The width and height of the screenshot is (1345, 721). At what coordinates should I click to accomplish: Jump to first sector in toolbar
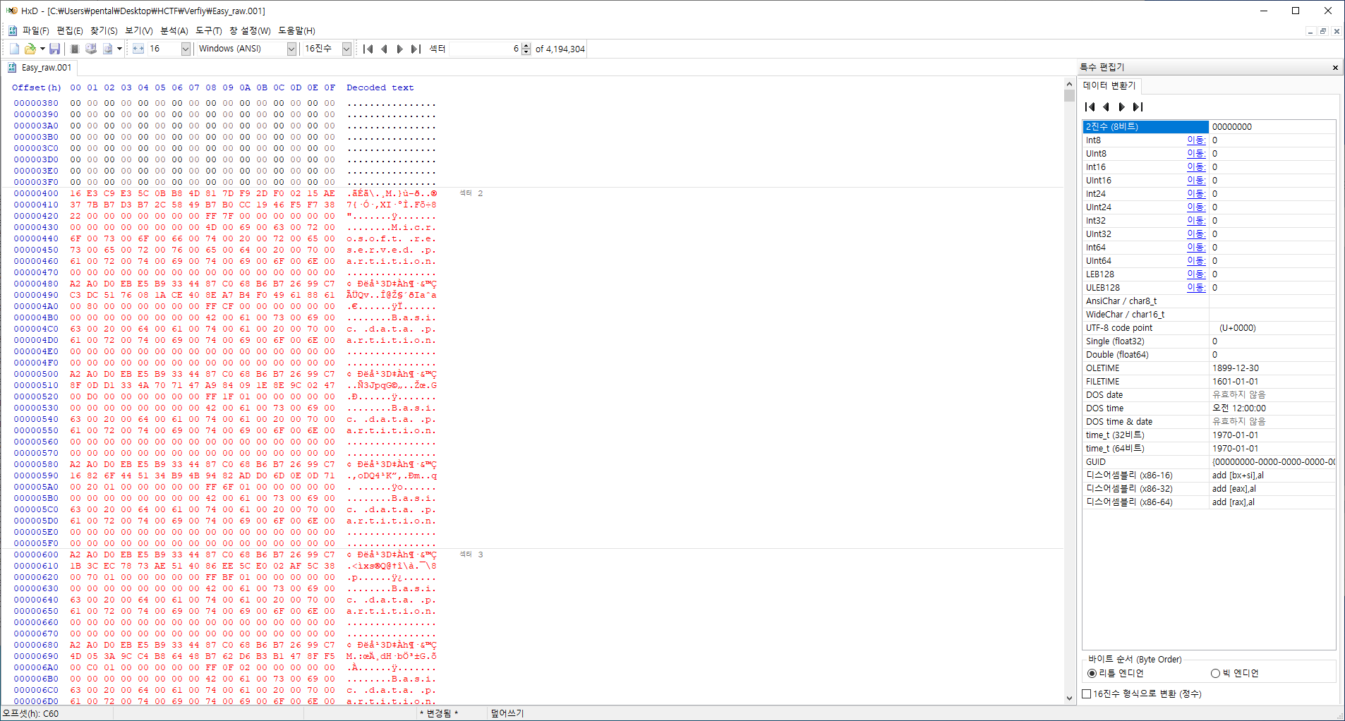368,49
